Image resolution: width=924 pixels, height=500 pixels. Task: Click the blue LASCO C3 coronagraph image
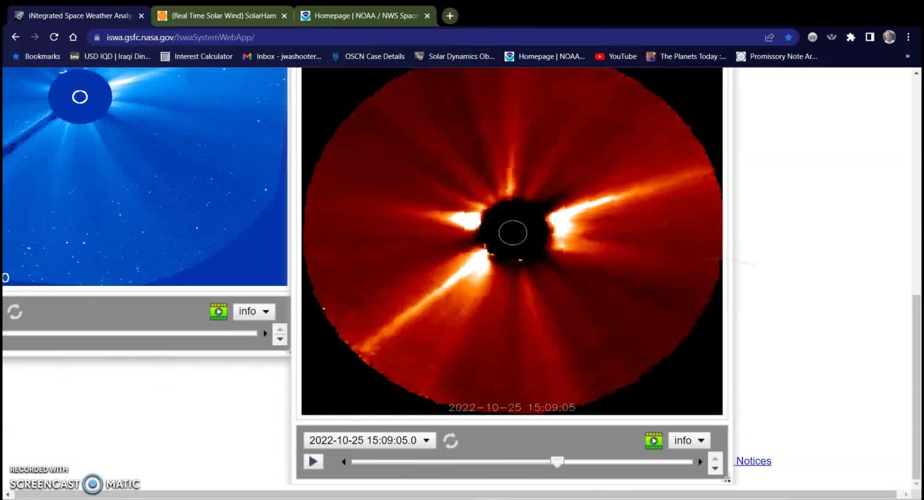(145, 177)
